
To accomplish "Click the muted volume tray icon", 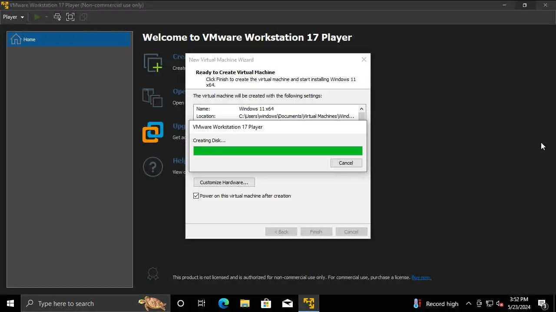I will [500, 303].
